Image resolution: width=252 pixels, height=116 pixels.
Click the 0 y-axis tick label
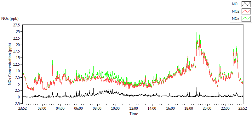pyautogui.click(x=19, y=97)
